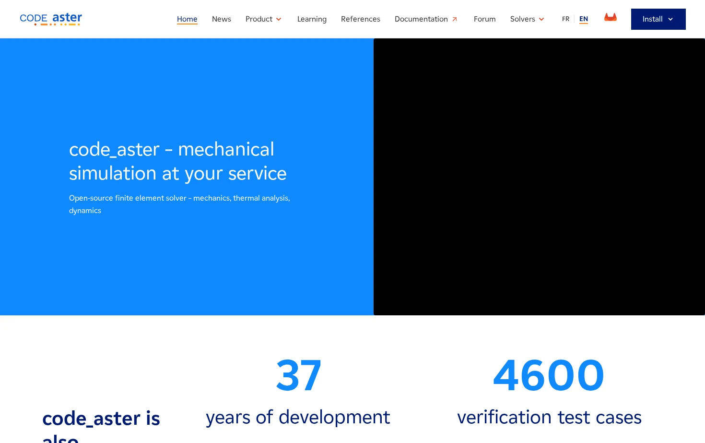The width and height of the screenshot is (705, 443).
Task: Visit the References page
Action: coord(361,19)
